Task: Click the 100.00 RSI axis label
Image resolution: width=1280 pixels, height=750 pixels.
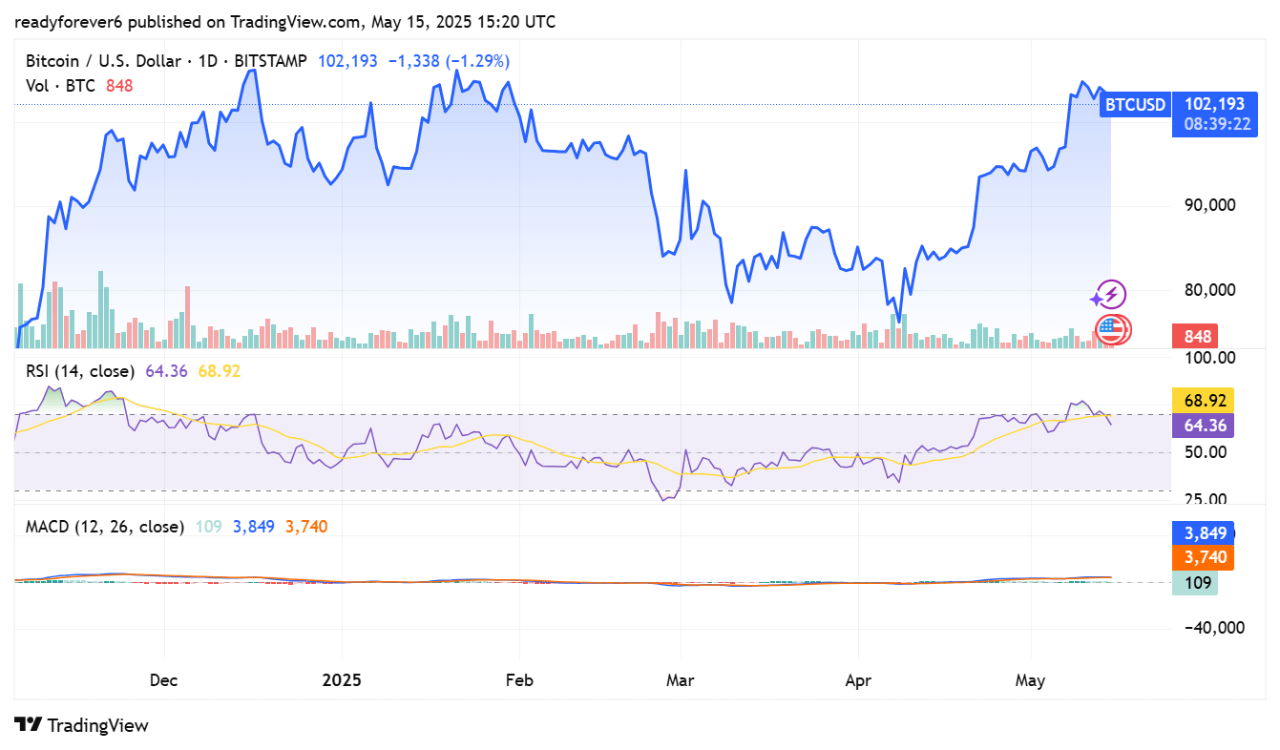Action: (x=1208, y=357)
